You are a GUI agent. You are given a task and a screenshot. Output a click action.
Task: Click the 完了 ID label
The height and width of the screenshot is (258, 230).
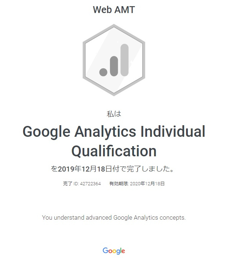point(71,184)
